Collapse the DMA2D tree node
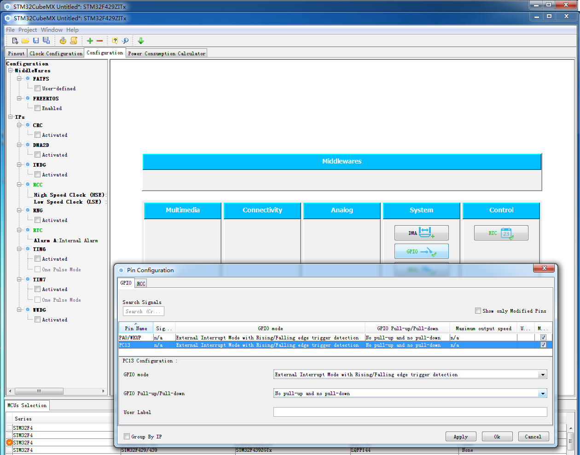The image size is (580, 455). coord(19,145)
